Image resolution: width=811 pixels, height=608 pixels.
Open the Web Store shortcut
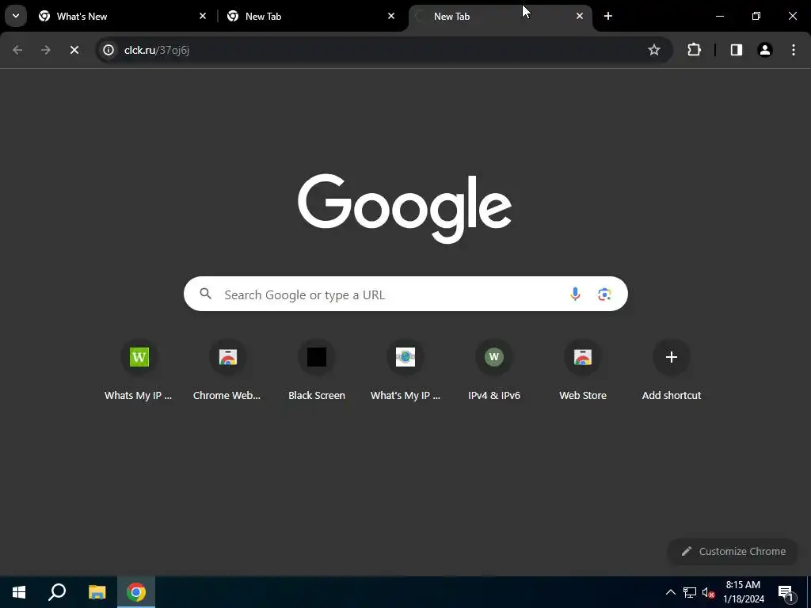(583, 370)
